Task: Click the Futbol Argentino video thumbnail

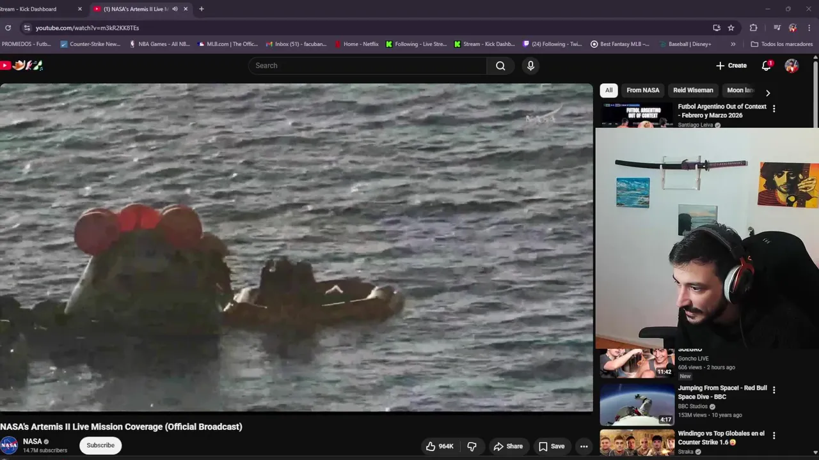Action: coord(637,115)
